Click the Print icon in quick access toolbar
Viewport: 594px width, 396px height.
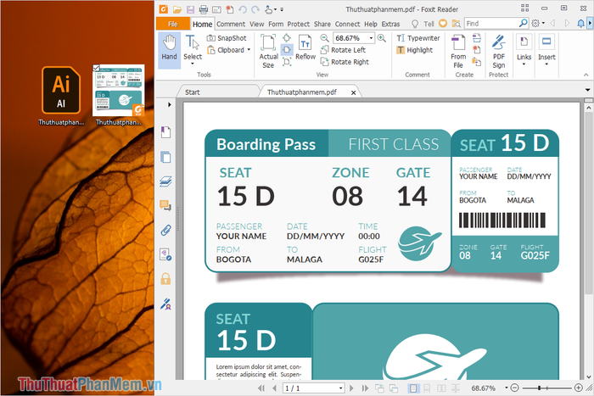(x=204, y=9)
